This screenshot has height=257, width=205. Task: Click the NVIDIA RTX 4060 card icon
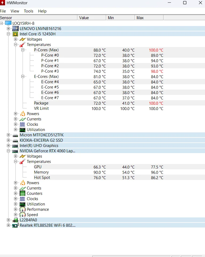pos(15,151)
